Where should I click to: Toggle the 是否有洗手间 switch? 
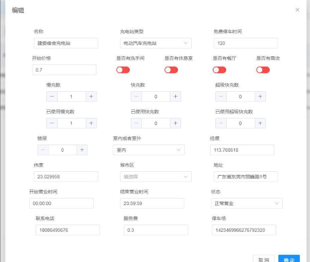click(123, 70)
